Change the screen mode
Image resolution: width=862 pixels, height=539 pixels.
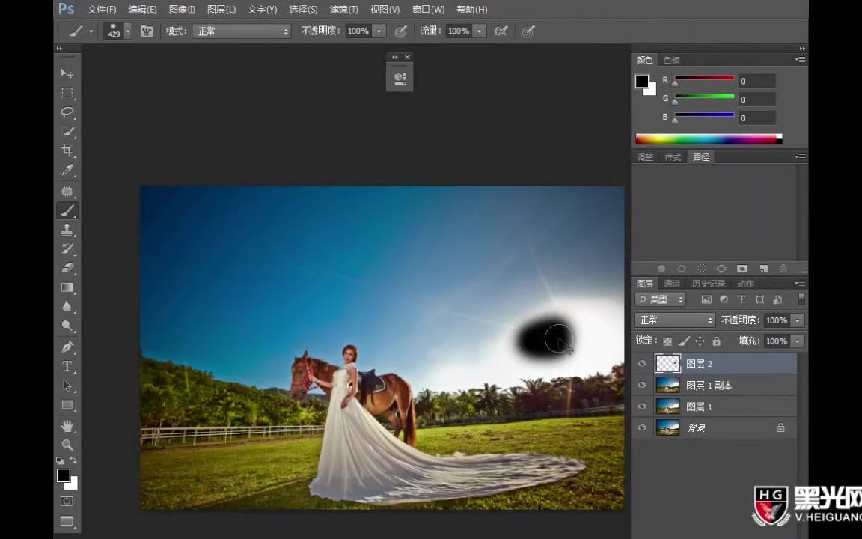(67, 521)
